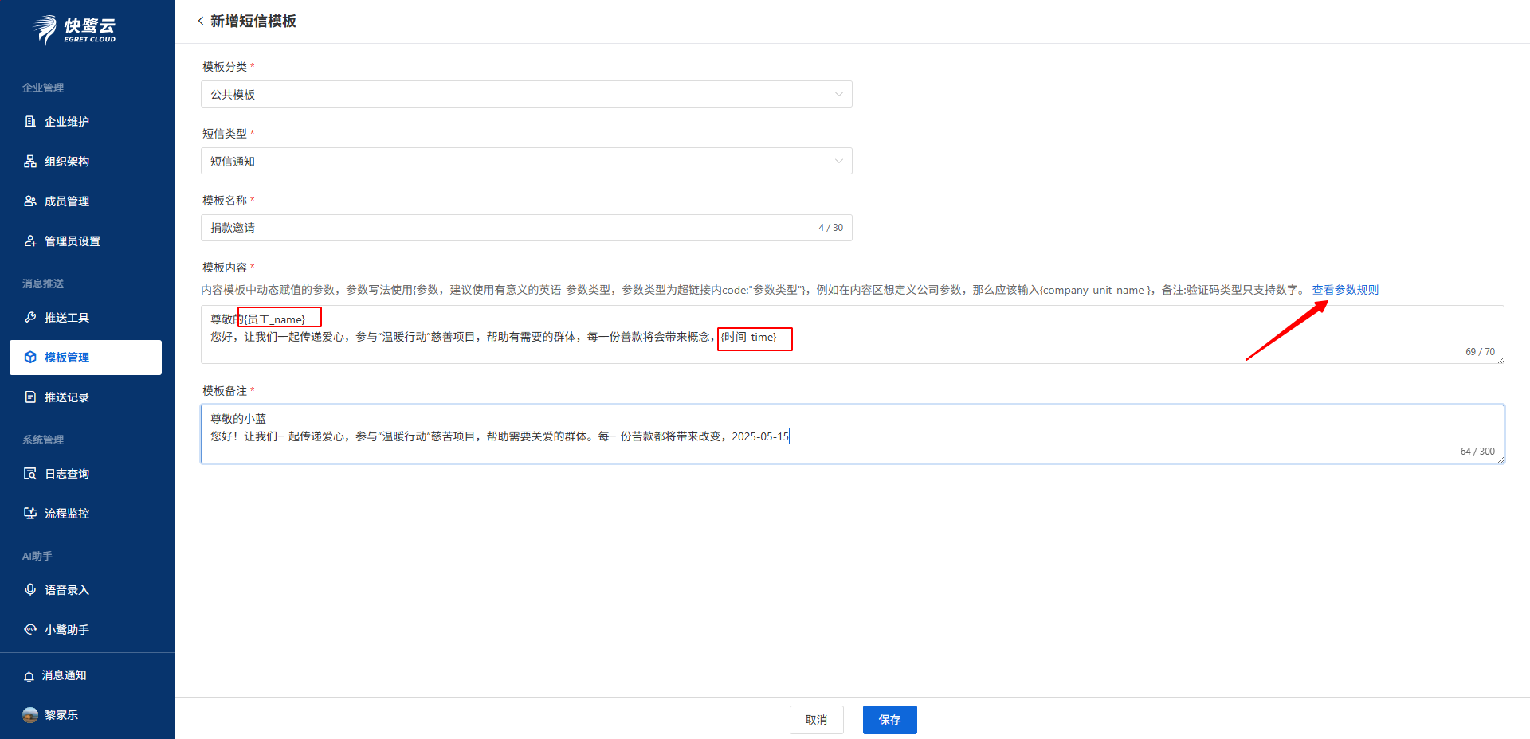Go back using the arrow beside 新增短信模板
The width and height of the screenshot is (1530, 739).
(x=200, y=21)
